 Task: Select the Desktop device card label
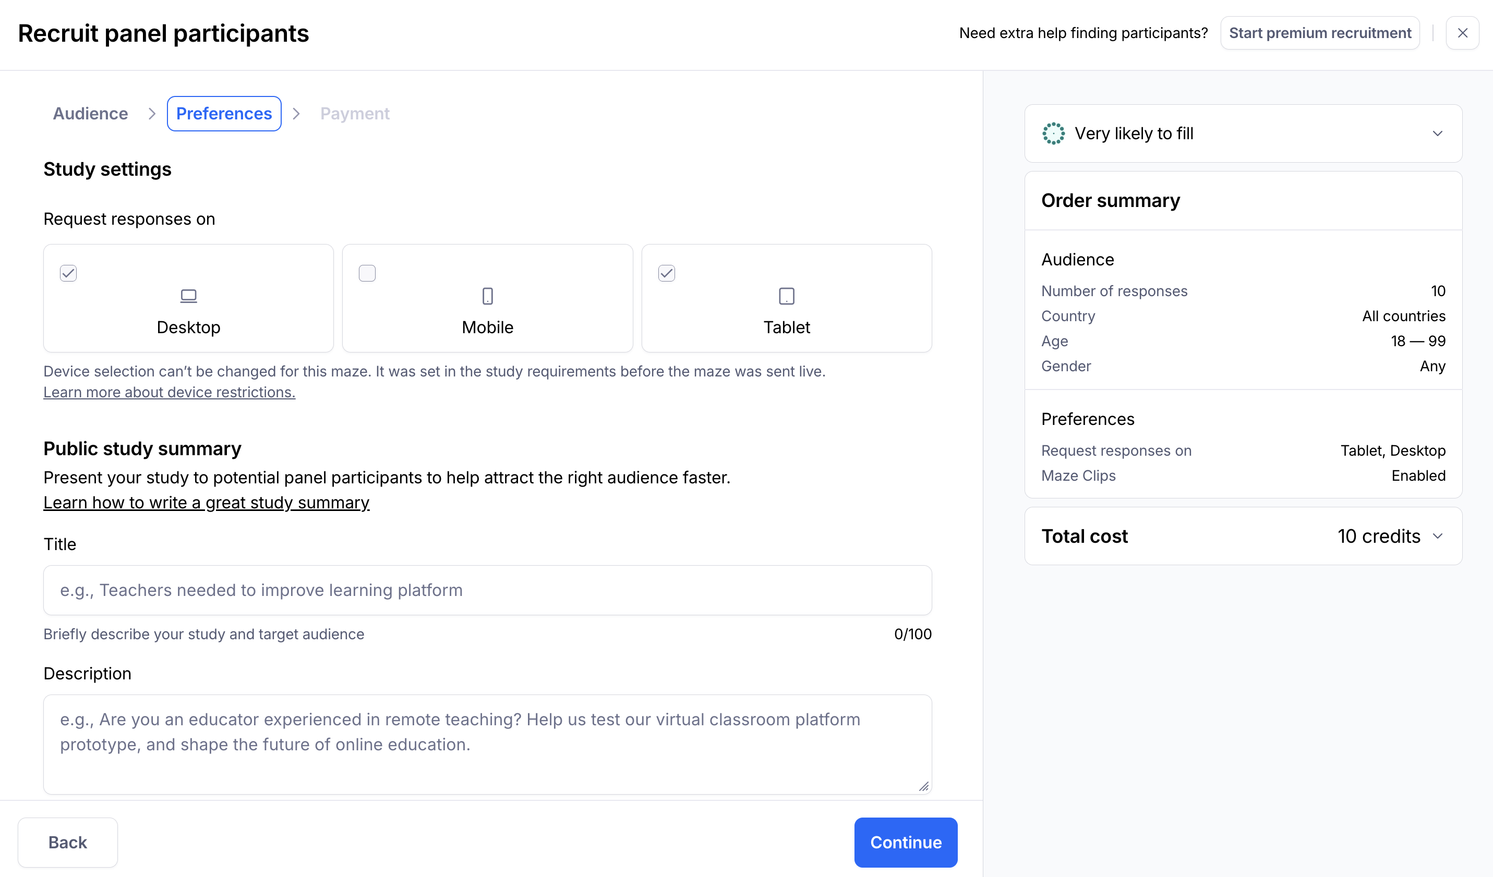188,327
